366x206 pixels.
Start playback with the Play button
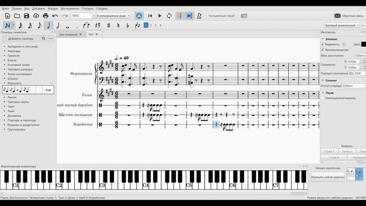160,16
